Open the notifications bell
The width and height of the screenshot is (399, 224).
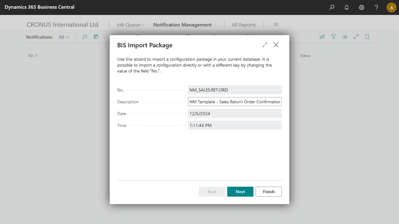click(347, 7)
